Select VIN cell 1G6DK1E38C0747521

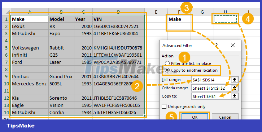tap(118, 26)
